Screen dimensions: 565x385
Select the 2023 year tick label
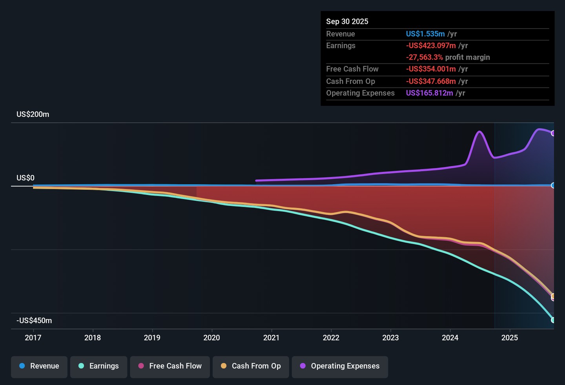coord(390,338)
